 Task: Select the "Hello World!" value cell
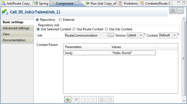pos(133,53)
